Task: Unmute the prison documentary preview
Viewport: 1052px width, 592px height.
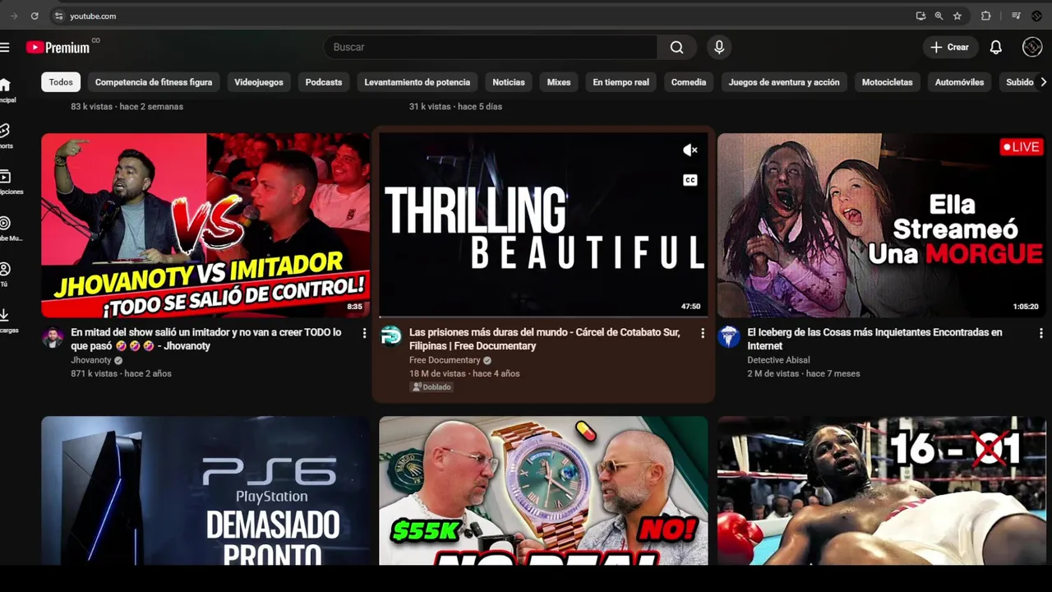Action: tap(690, 150)
